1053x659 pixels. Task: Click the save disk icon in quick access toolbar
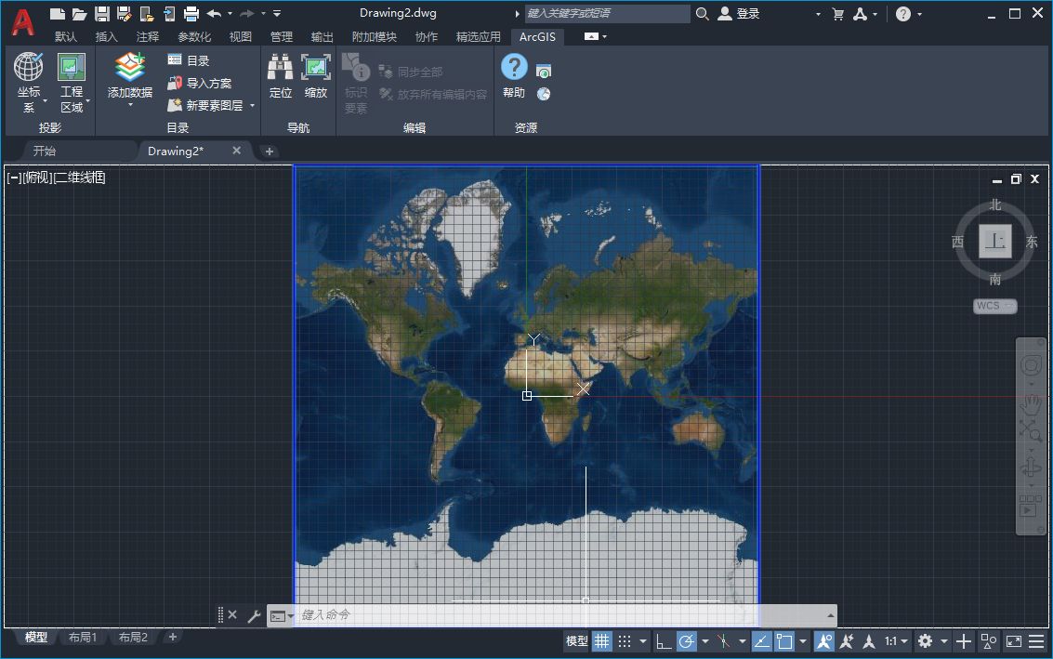click(102, 14)
